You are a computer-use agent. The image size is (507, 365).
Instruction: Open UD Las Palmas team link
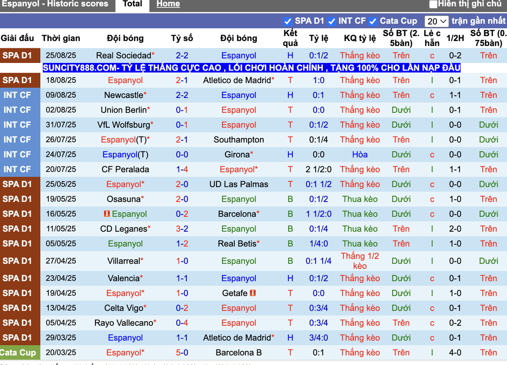point(238,184)
